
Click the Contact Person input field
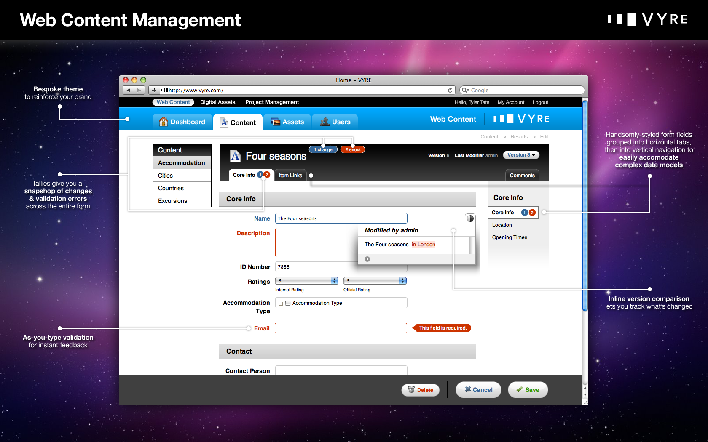point(341,370)
